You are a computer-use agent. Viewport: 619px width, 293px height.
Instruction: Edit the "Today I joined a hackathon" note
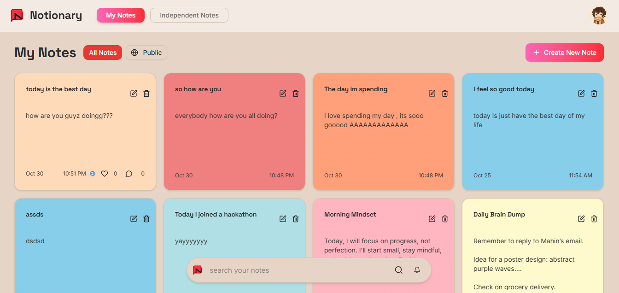282,218
